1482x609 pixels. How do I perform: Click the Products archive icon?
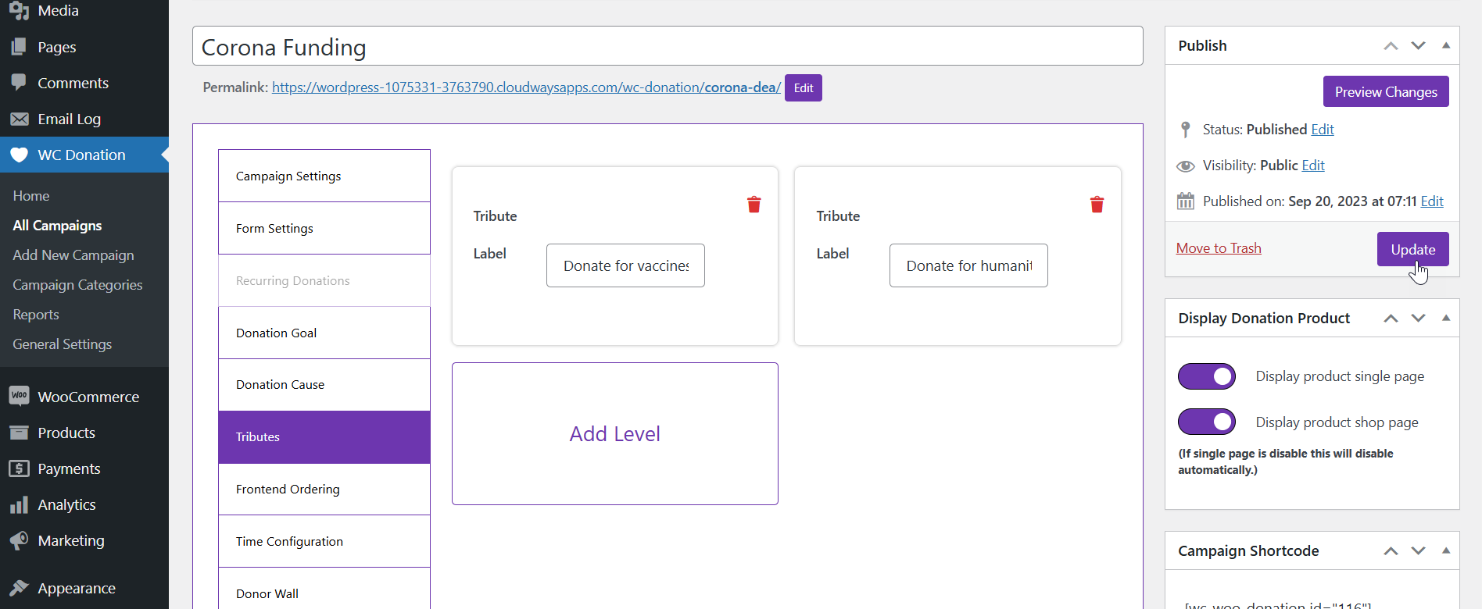click(x=19, y=433)
